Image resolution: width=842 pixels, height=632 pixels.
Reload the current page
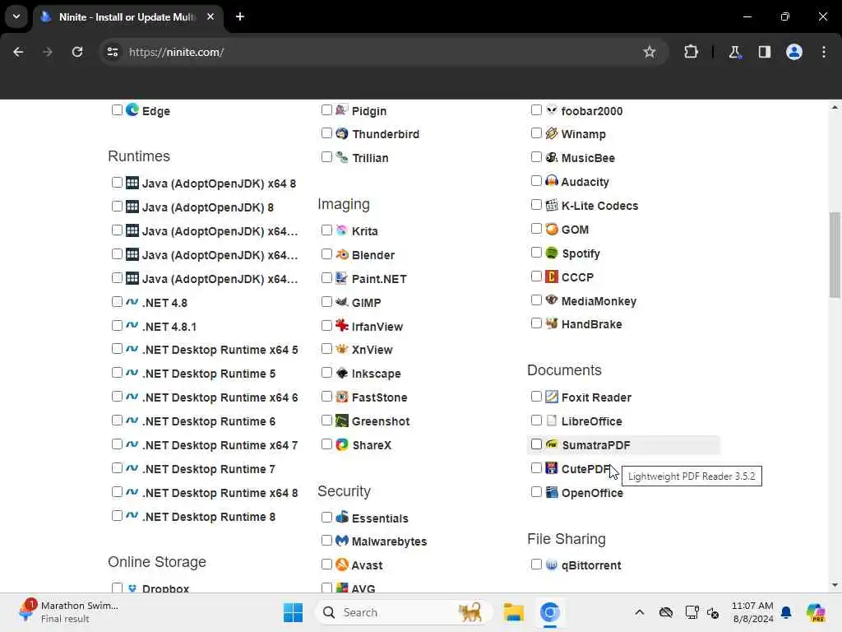pos(77,52)
